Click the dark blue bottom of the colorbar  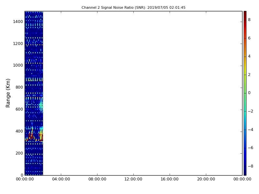pyautogui.click(x=245, y=173)
